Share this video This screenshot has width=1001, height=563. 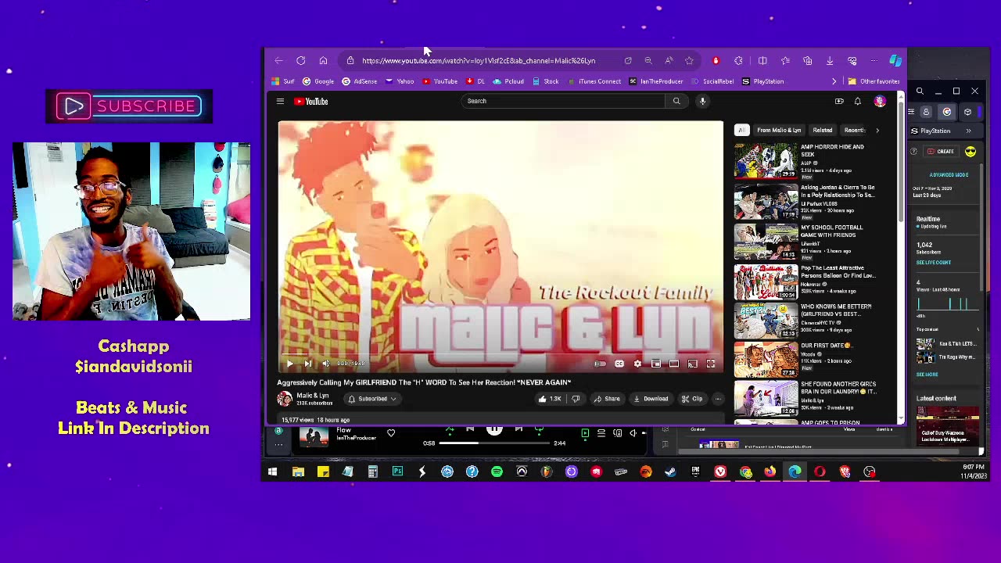pos(607,399)
